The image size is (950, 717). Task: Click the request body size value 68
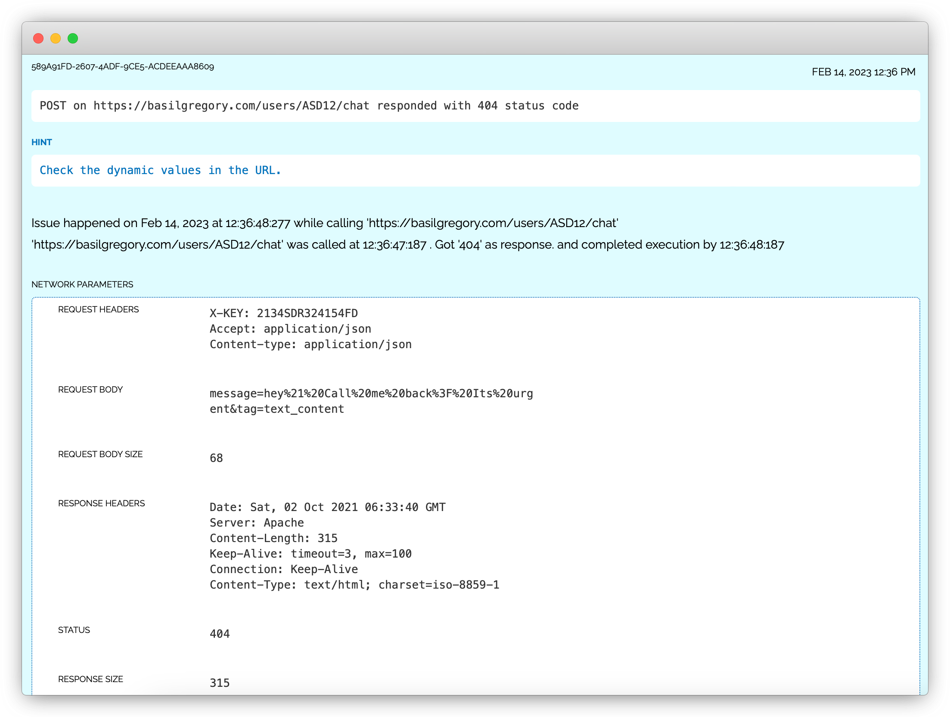point(216,458)
